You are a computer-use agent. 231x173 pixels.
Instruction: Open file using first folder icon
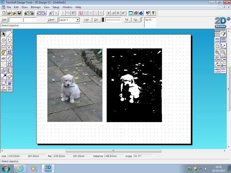(x=9, y=13)
